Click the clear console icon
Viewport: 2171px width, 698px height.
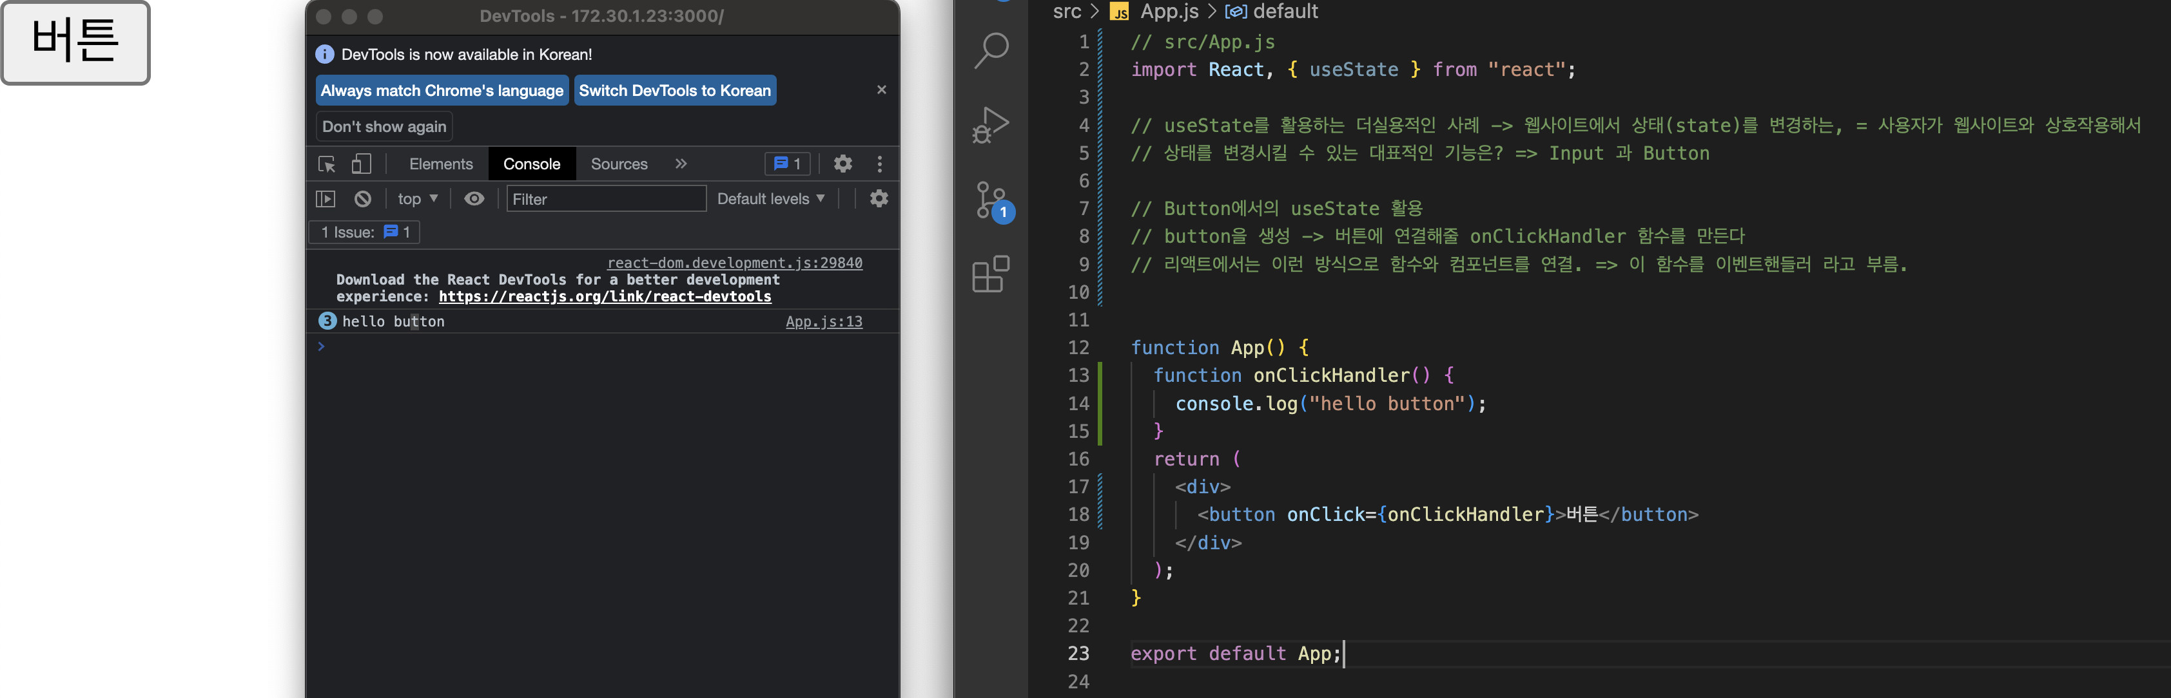tap(362, 200)
